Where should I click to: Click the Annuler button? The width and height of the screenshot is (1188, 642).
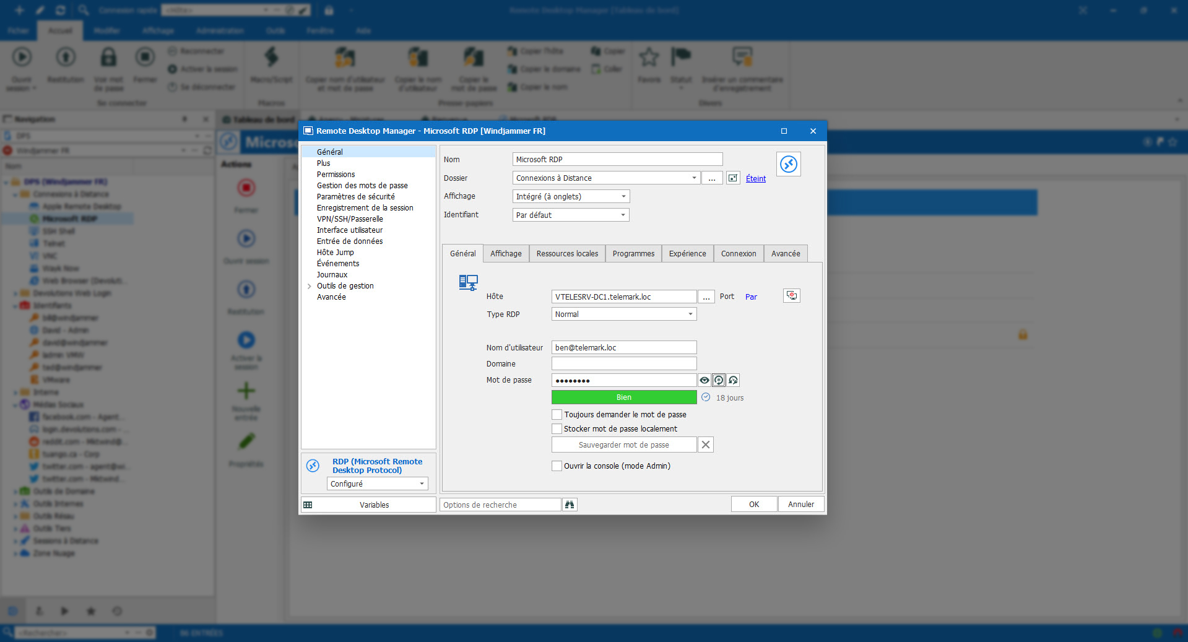pos(801,505)
